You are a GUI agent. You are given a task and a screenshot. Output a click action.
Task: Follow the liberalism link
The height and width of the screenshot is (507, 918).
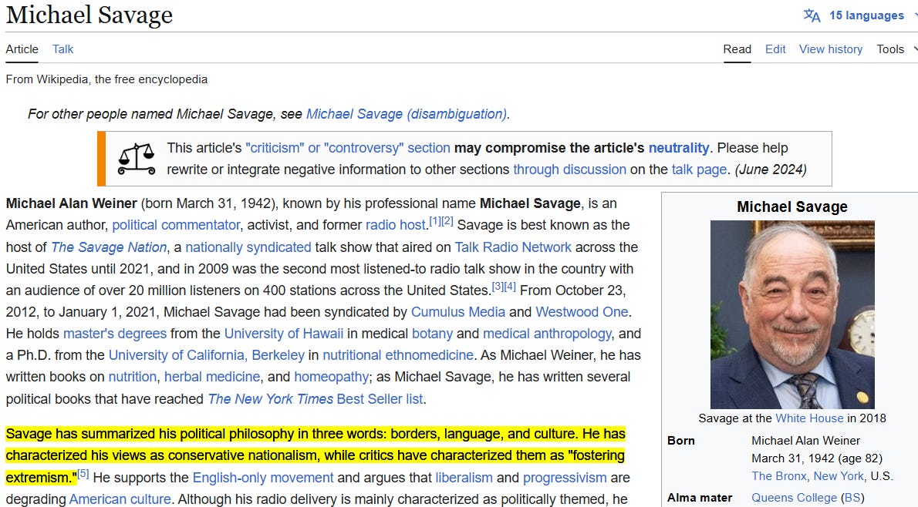(x=464, y=478)
